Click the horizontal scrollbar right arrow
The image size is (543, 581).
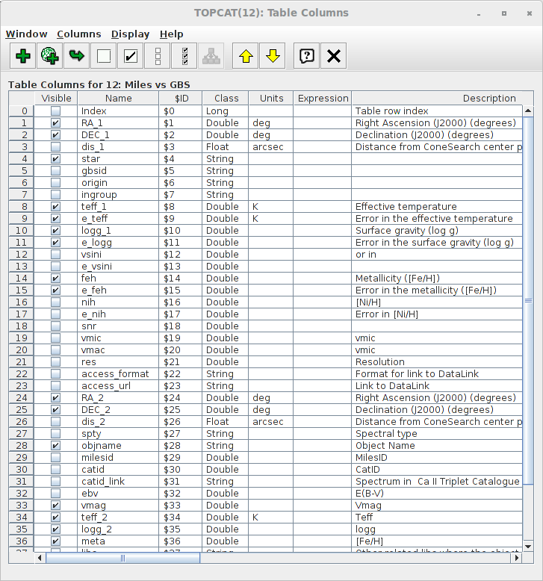coord(517,558)
